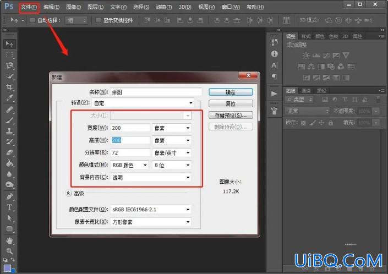Close the New document dialog

[249, 76]
